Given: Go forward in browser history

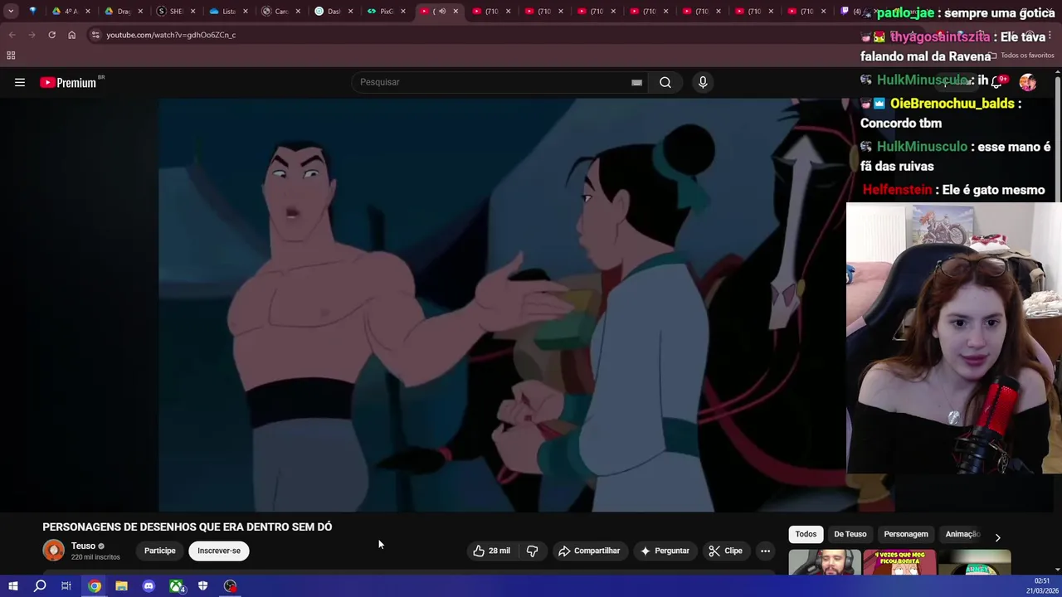Looking at the screenshot, I should (32, 35).
